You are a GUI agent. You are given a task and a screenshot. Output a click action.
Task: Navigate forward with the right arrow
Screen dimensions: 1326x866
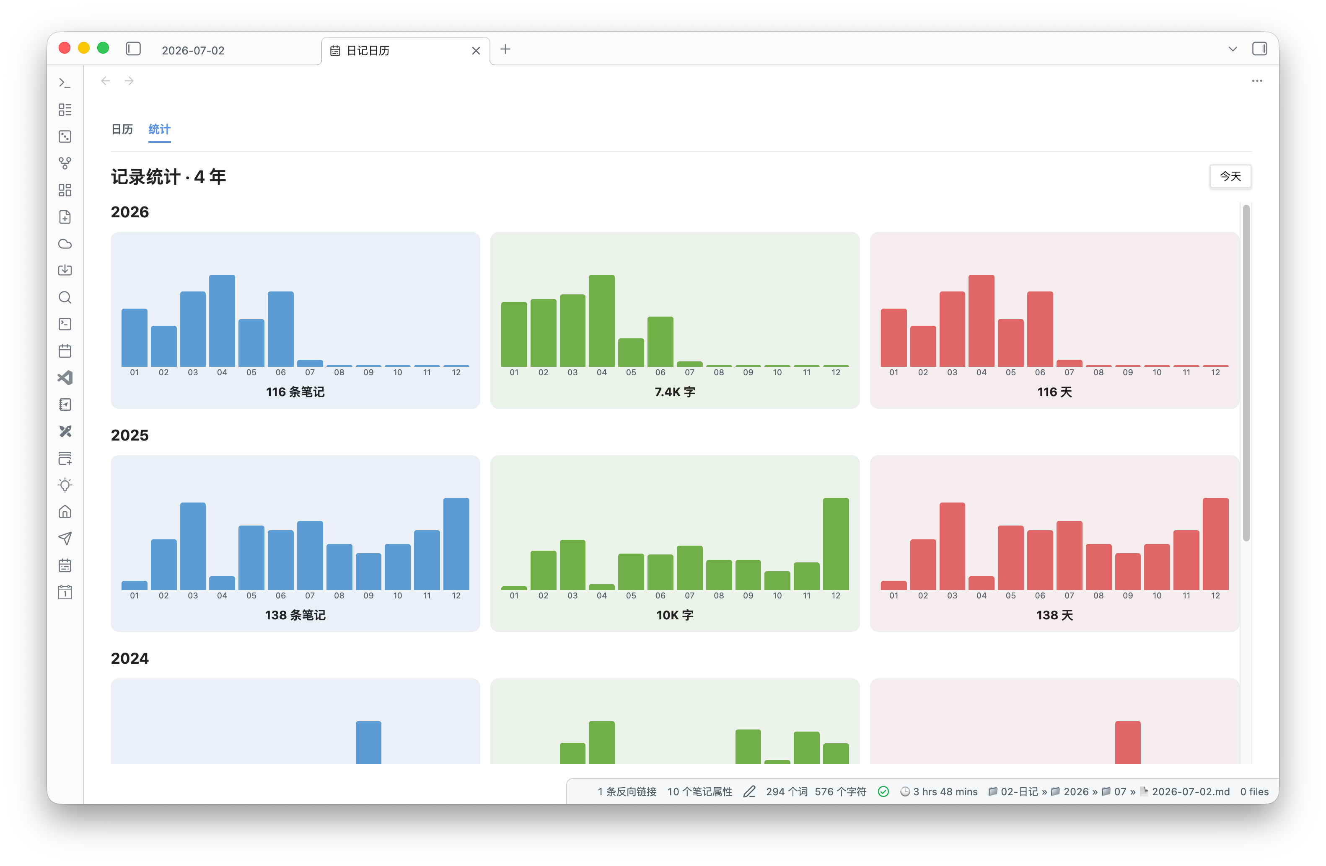(129, 81)
